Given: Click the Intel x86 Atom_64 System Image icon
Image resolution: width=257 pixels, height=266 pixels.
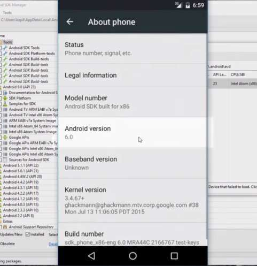Looking at the screenshot, I should [x=5, y=126].
